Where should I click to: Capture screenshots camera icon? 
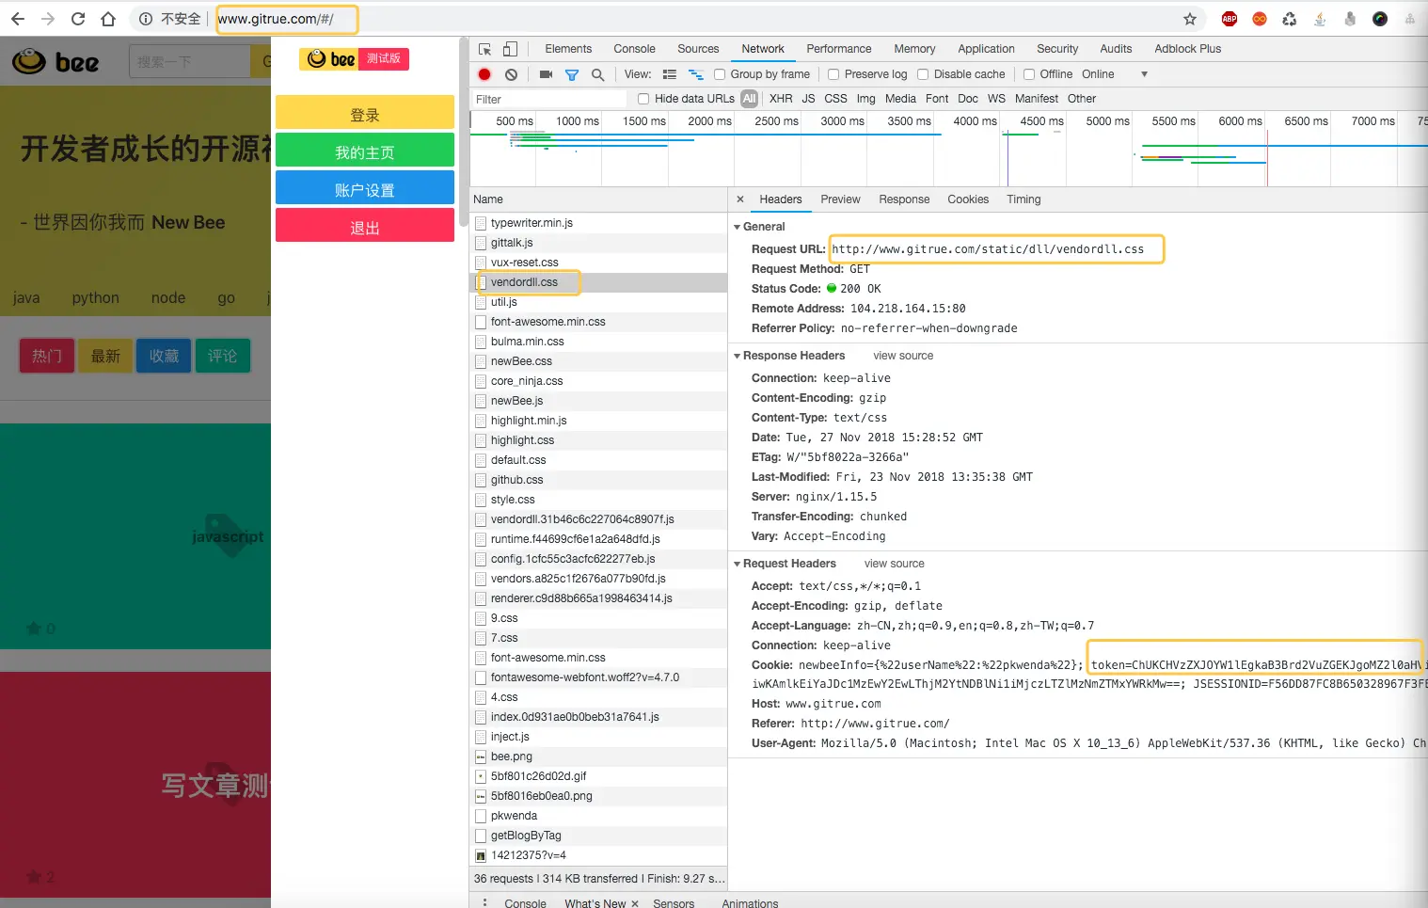tap(546, 74)
